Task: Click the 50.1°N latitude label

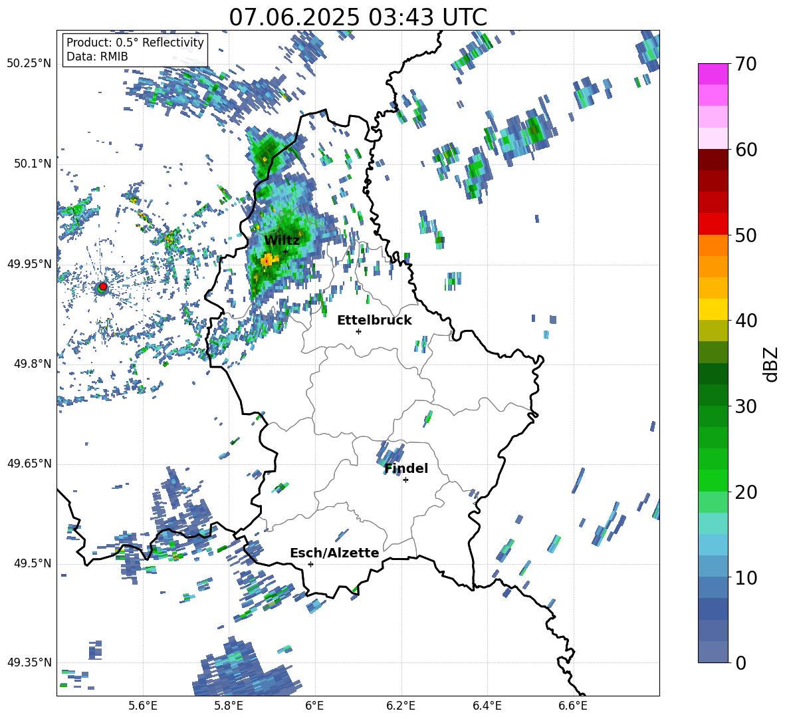Action: pos(33,164)
